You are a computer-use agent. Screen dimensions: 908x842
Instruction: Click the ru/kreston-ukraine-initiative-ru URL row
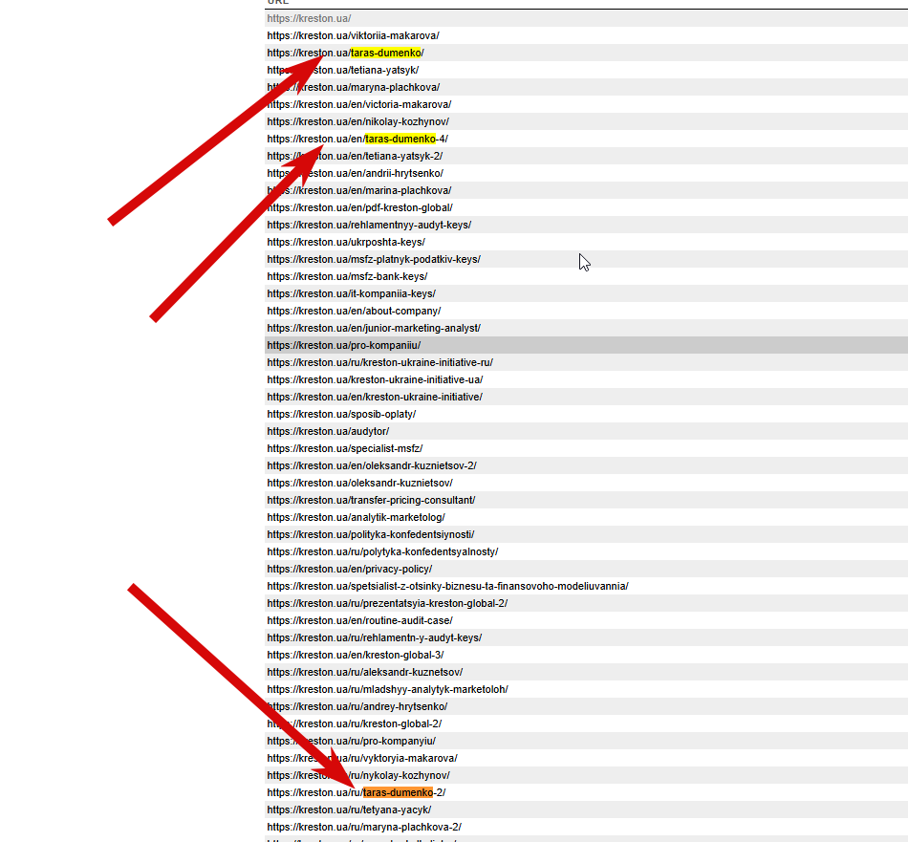(x=586, y=362)
